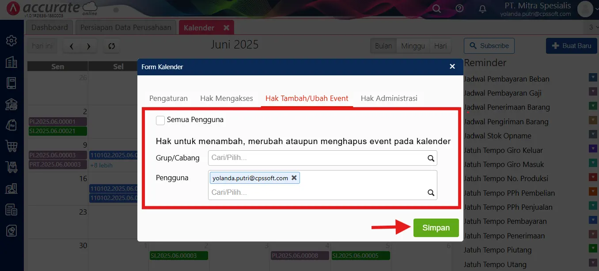Click the blue Buat Baru button
Viewport: 599px width, 271px height.
click(571, 45)
